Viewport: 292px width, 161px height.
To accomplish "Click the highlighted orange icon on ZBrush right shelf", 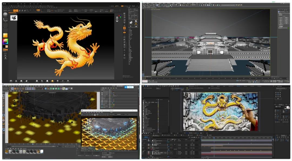I will pos(124,28).
